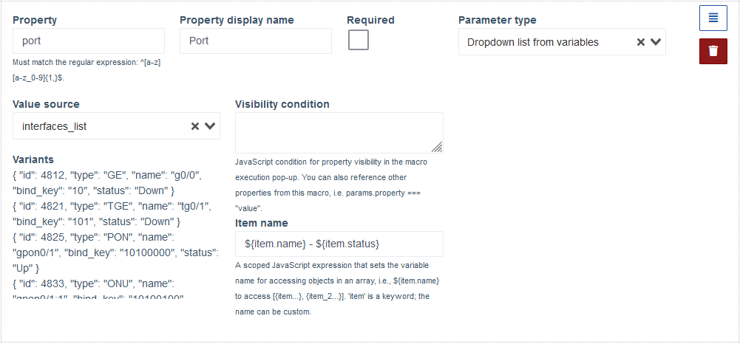This screenshot has height=344, width=740.
Task: Select the gpon0/1 PON variant entry
Action: point(115,252)
